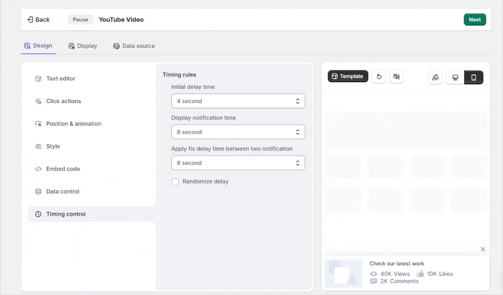Image resolution: width=503 pixels, height=295 pixels.
Task: Expand Initial delay time dropdown
Action: 238,101
